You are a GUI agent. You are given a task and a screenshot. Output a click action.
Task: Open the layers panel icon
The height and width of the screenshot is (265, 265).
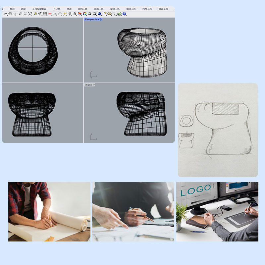[80, 14]
